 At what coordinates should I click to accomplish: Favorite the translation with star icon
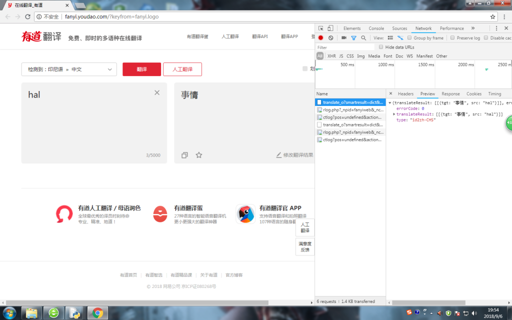[198, 155]
